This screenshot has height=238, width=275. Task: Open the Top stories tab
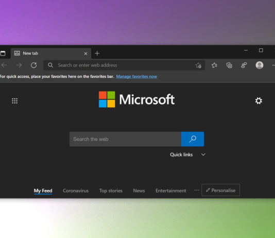point(111,191)
